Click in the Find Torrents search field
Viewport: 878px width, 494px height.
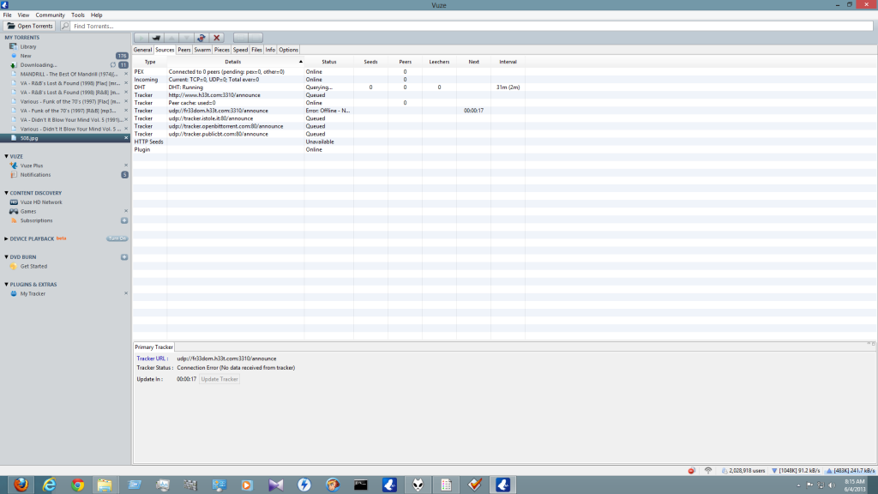point(472,26)
